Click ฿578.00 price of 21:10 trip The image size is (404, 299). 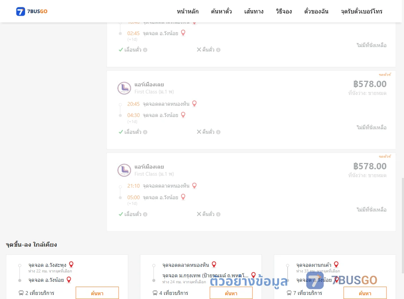[370, 166]
